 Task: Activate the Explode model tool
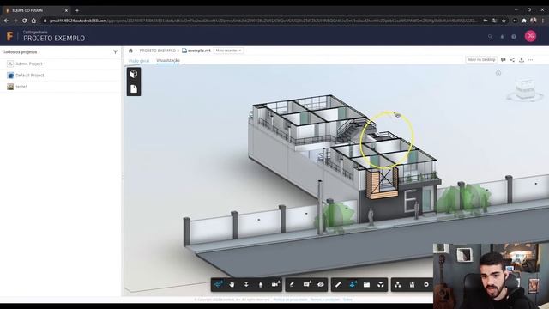tap(381, 284)
